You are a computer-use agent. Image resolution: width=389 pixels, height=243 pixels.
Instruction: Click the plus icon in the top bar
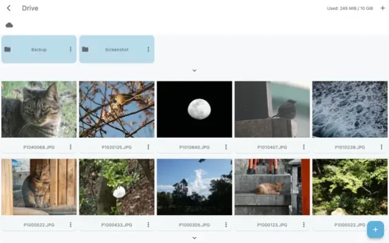point(382,8)
